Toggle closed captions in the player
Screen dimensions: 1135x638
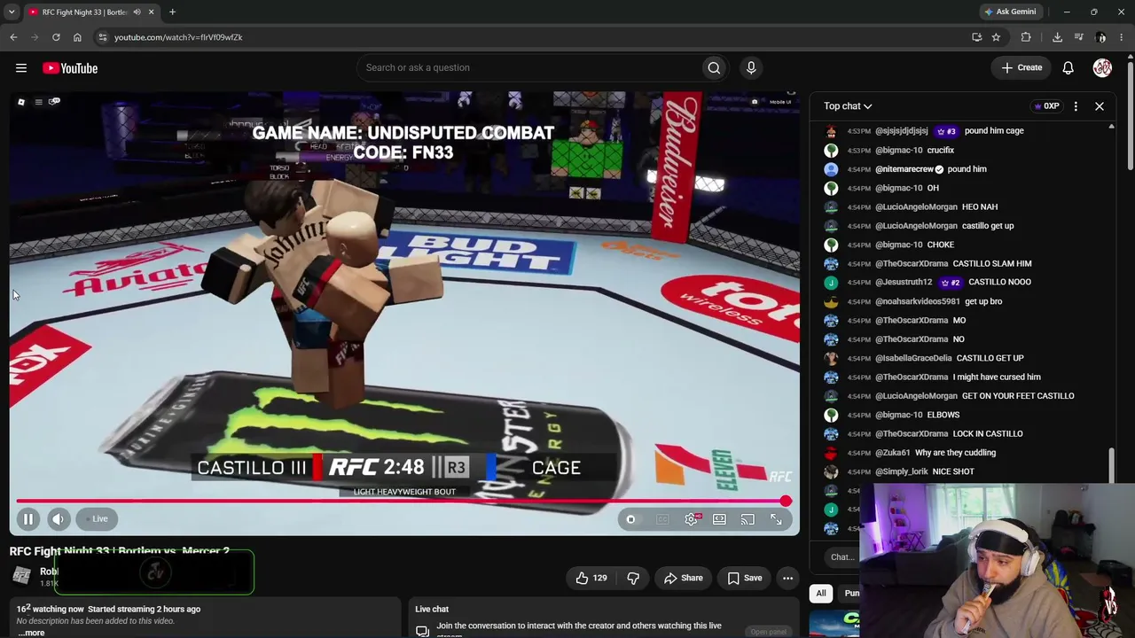[661, 520]
